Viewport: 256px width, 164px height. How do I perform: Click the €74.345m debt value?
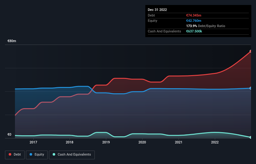[x=194, y=15]
